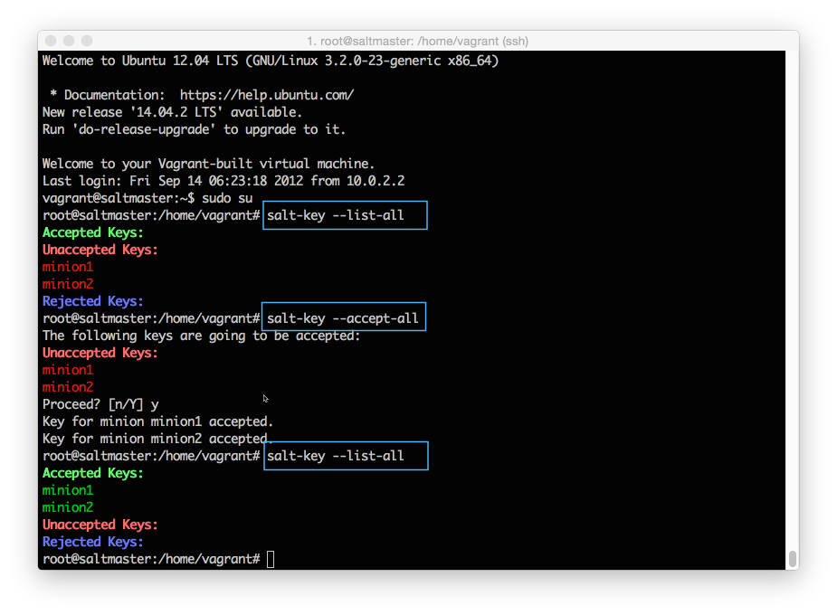Screen dimensions: 837x615
Task: Click the gray close window button
Action: click(x=50, y=41)
